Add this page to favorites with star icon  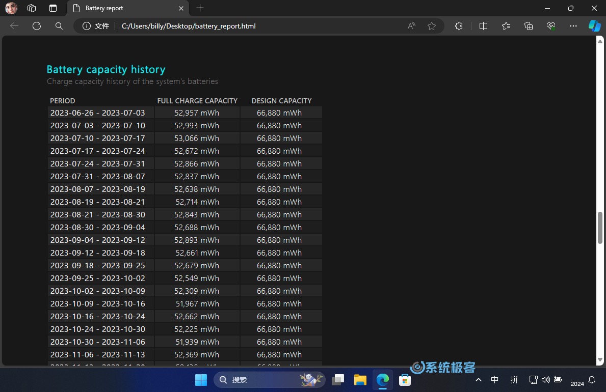(x=432, y=26)
